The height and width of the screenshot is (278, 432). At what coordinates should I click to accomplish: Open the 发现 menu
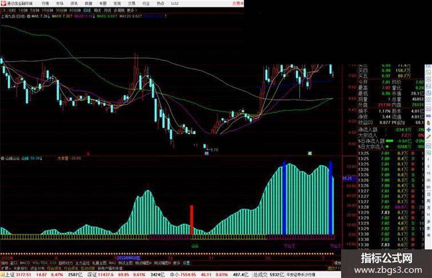117,3
